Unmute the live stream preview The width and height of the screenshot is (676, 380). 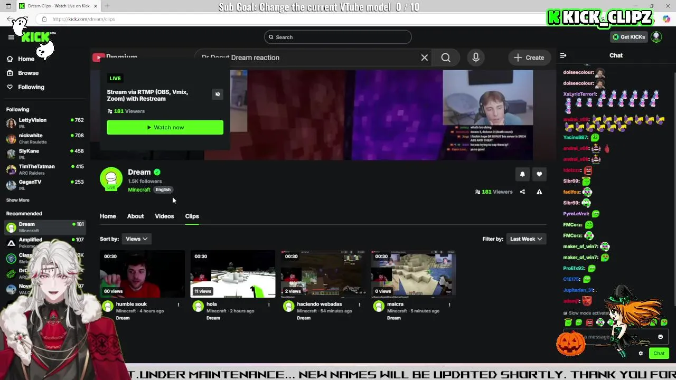point(217,94)
